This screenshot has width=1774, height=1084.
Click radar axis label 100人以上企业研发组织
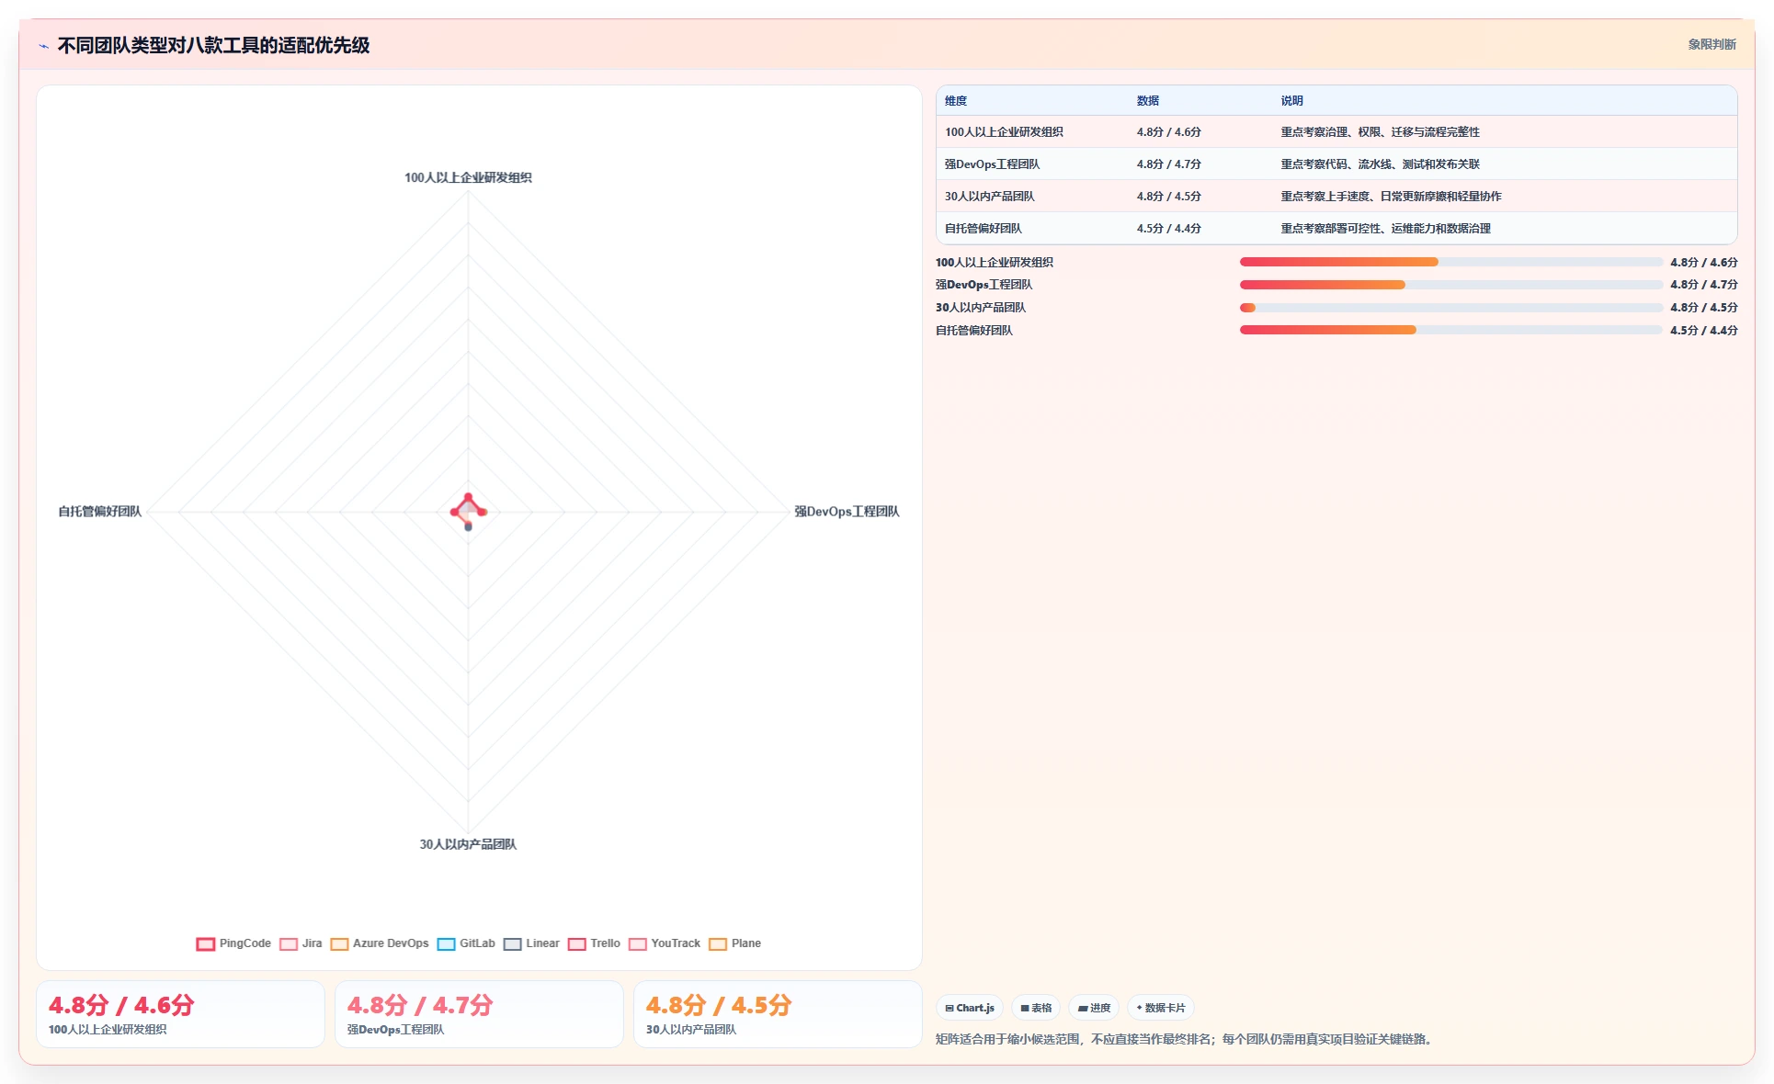pos(468,178)
